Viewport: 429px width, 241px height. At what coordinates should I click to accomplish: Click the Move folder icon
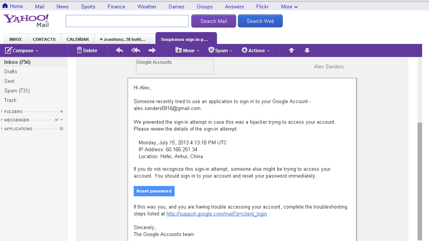(x=178, y=50)
